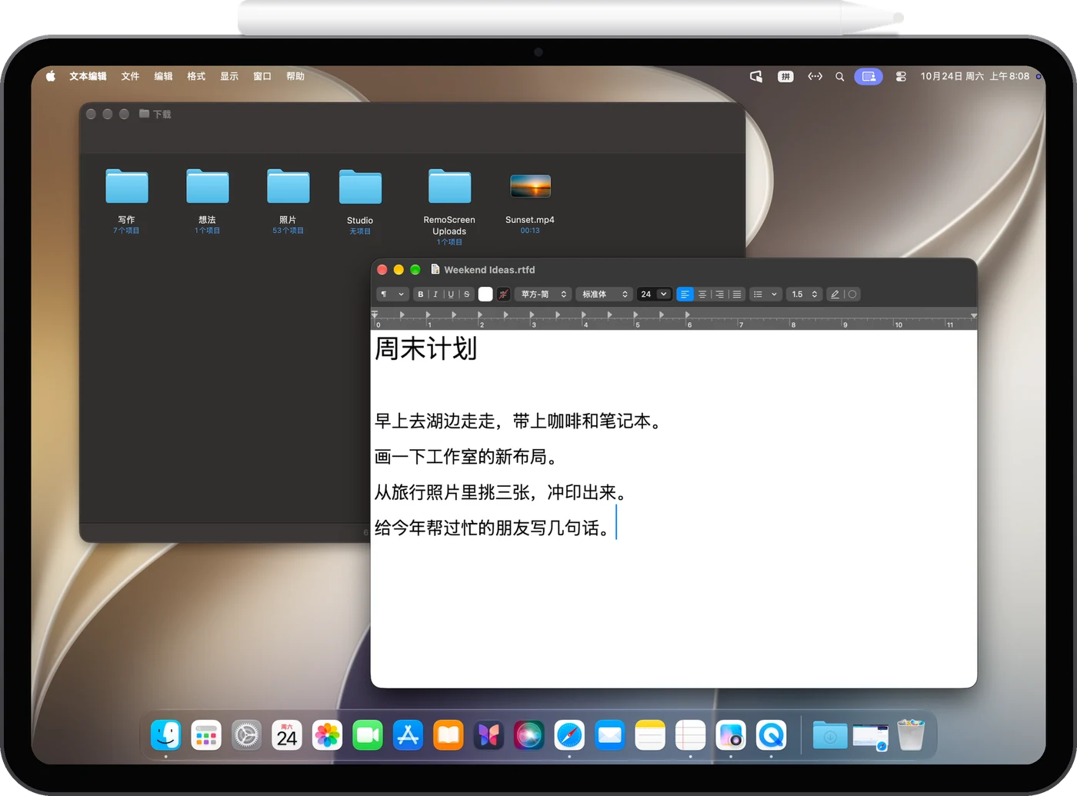Open the 文本编辑 application menu
This screenshot has height=796, width=1077.
(88, 76)
